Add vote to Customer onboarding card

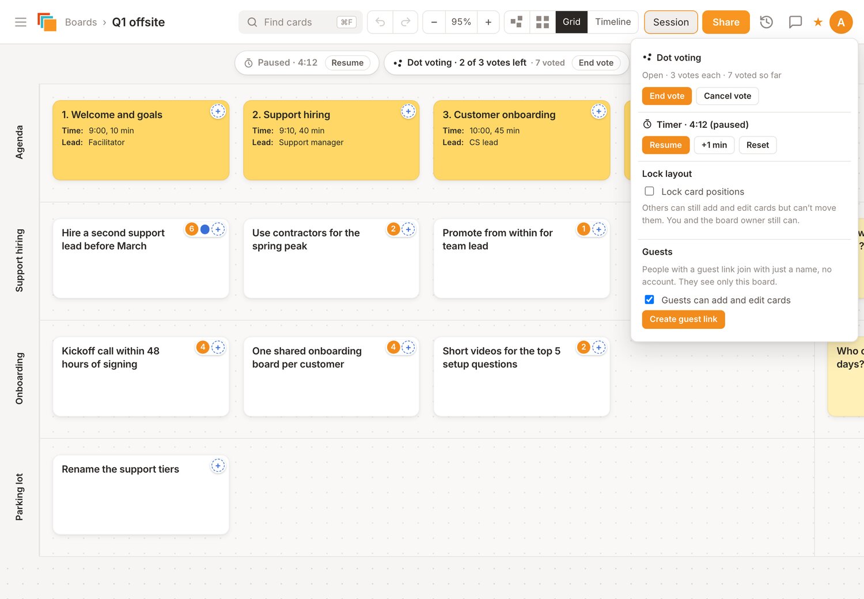point(599,111)
